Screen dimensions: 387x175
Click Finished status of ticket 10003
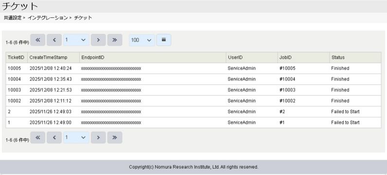tap(340, 90)
